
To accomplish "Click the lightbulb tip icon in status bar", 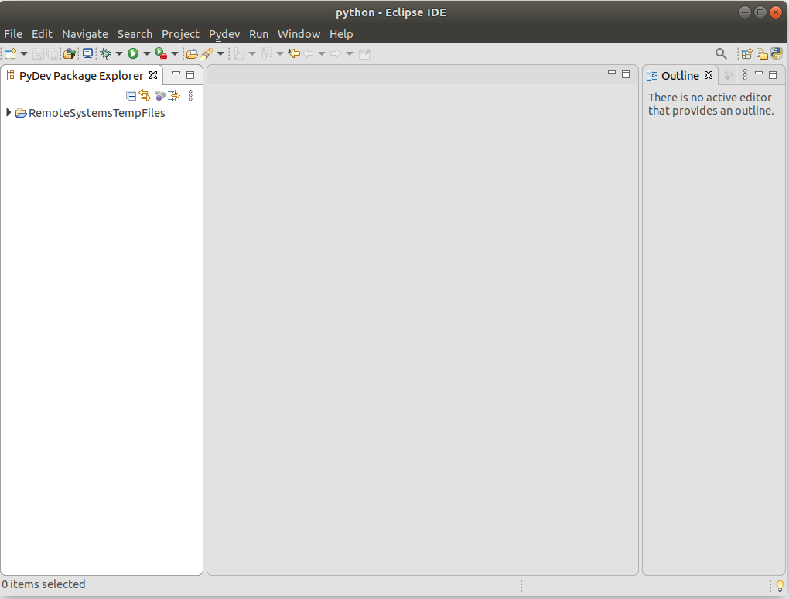I will pyautogui.click(x=780, y=585).
